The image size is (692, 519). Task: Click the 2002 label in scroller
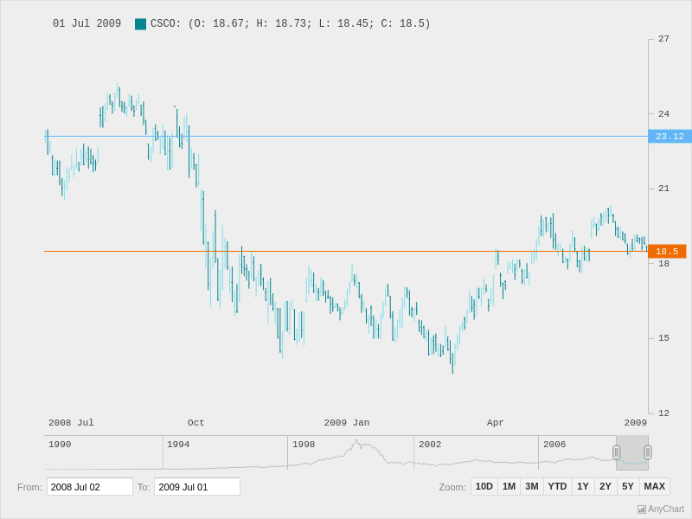(430, 445)
